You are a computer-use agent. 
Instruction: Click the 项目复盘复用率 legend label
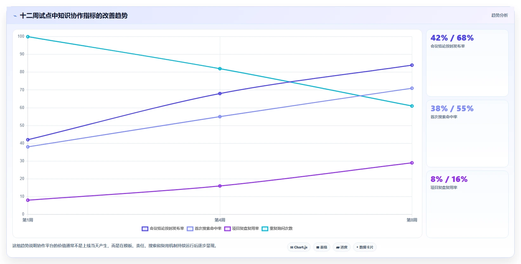coord(246,229)
